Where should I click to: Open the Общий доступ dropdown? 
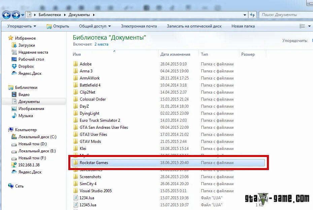point(95,26)
